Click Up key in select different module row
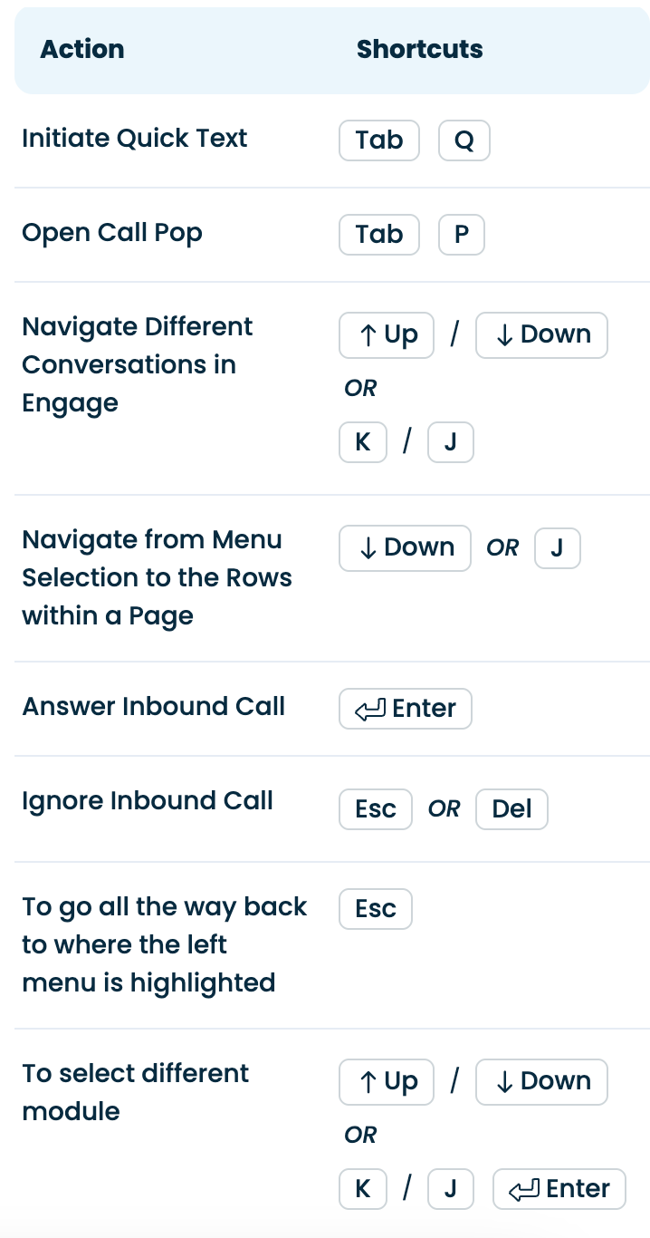Screen dimensions: 650x1238 pyautogui.click(x=387, y=1082)
